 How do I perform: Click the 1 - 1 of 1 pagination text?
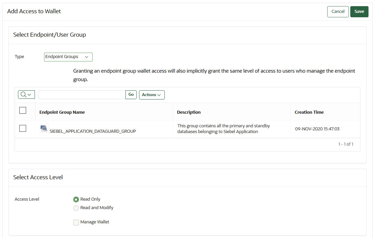coord(346,144)
